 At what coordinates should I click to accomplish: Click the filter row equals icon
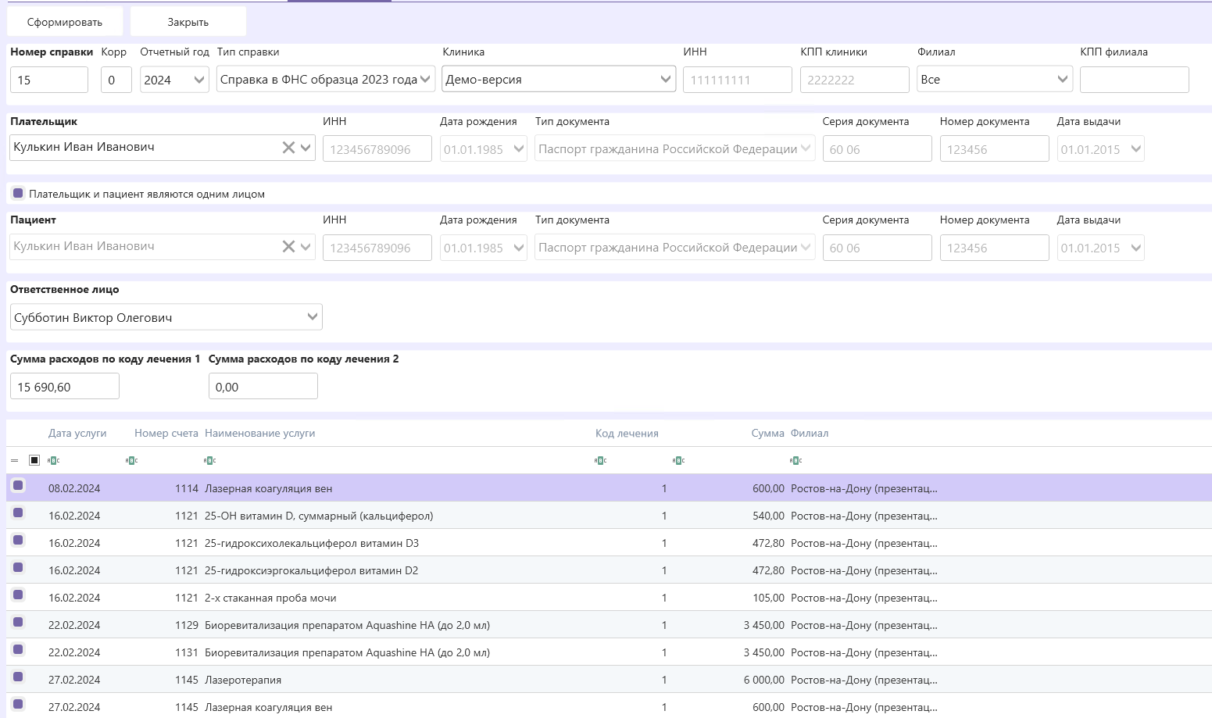point(15,460)
